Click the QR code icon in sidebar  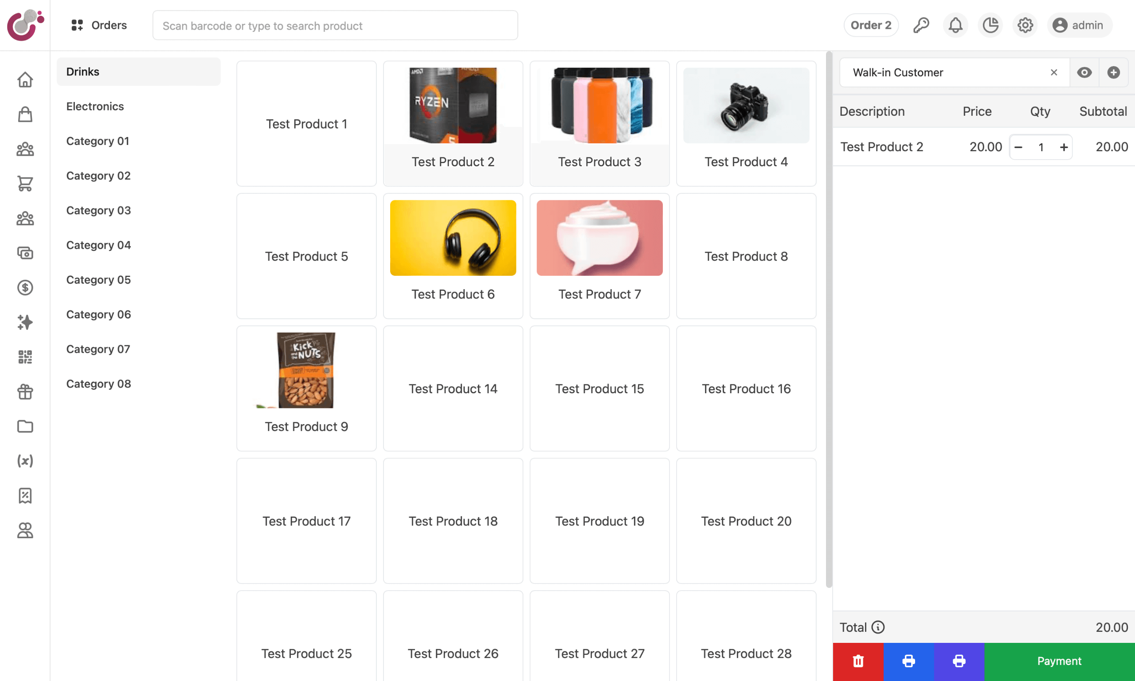pyautogui.click(x=25, y=357)
